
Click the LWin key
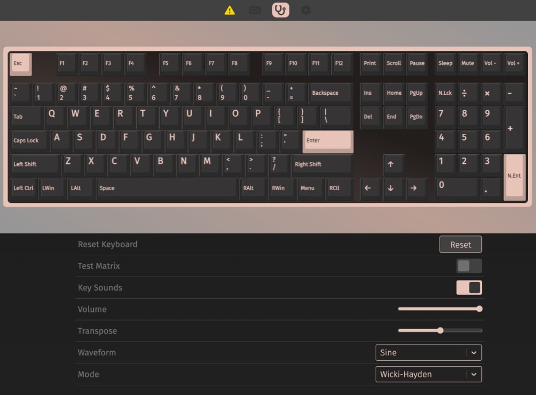[53, 189]
